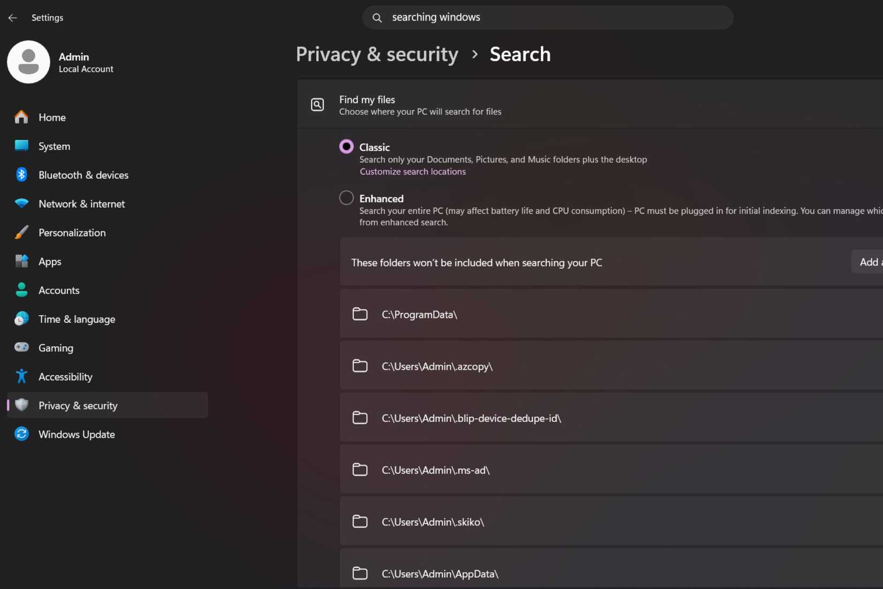Click the Admin Local Account name
This screenshot has height=589, width=883.
(x=86, y=62)
